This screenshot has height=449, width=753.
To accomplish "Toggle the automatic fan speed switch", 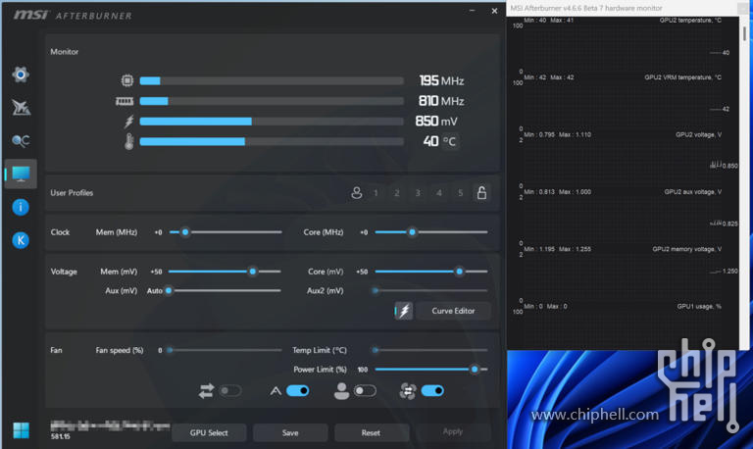I will coord(298,391).
